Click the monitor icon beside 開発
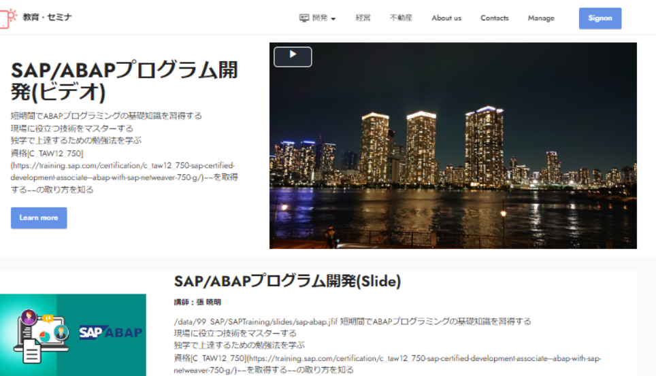The image size is (656, 376). pyautogui.click(x=304, y=18)
